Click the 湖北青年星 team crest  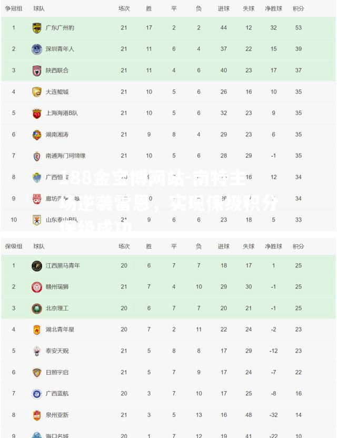[37, 330]
